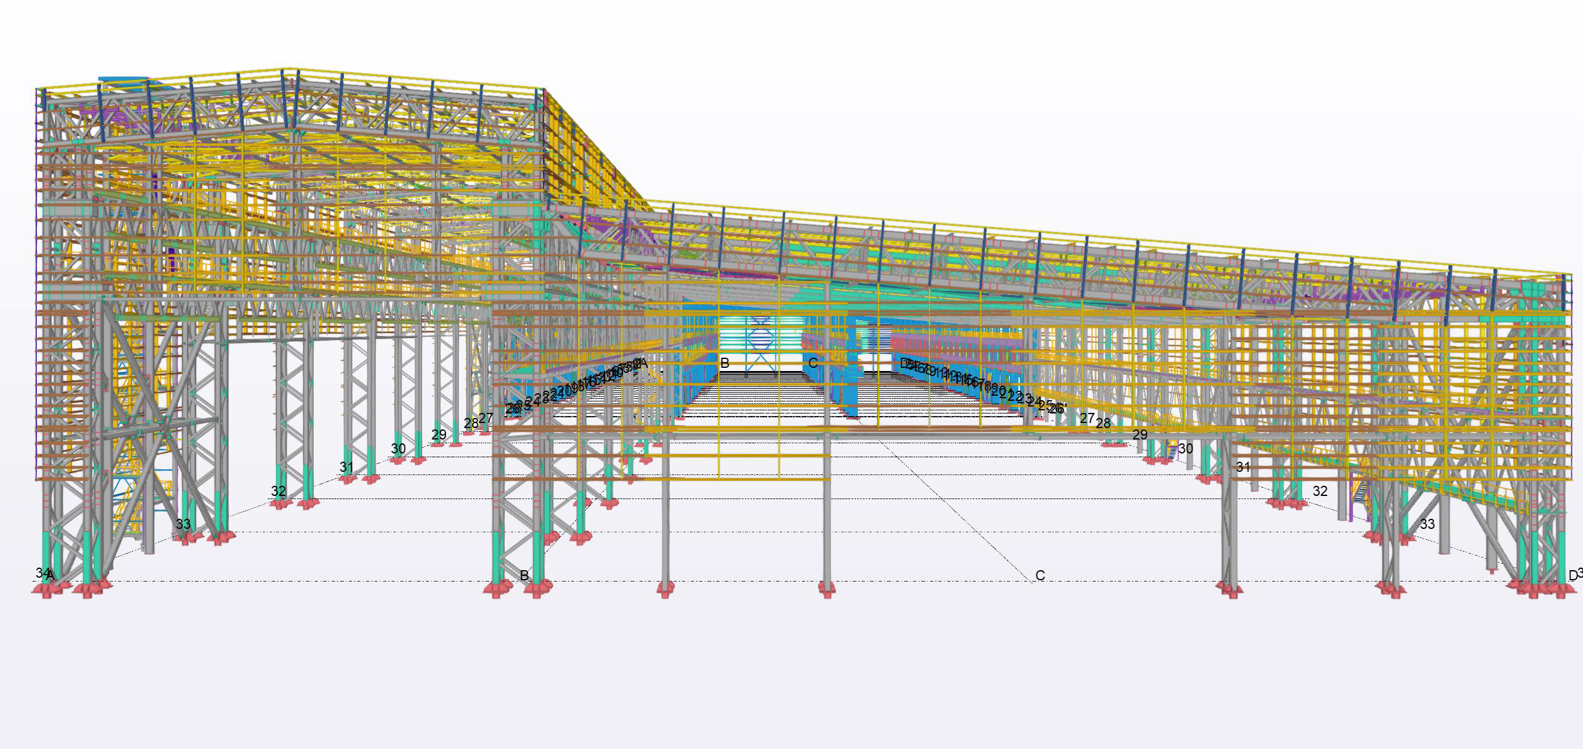Select grid label "29" along axis A
Viewport: 1583px width, 749px height.
(439, 435)
